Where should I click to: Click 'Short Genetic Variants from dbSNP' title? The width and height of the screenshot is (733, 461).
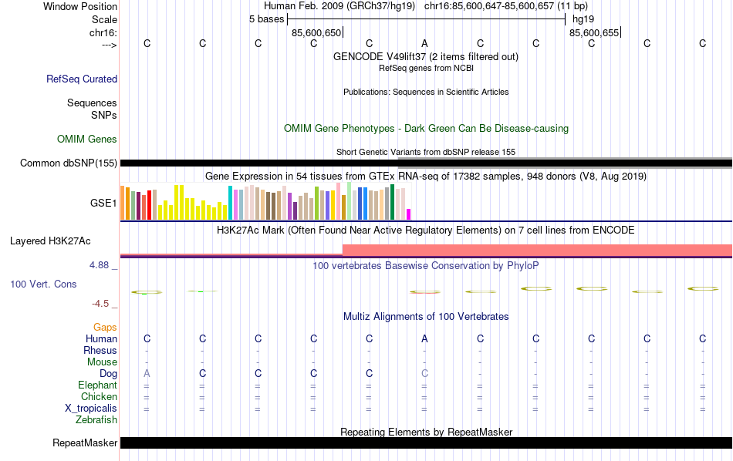(x=426, y=153)
